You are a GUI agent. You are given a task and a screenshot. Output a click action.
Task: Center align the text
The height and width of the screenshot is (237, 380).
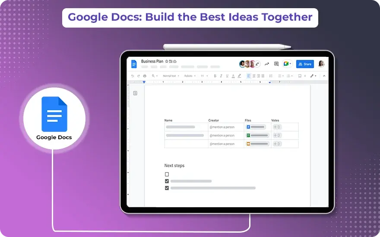254,76
